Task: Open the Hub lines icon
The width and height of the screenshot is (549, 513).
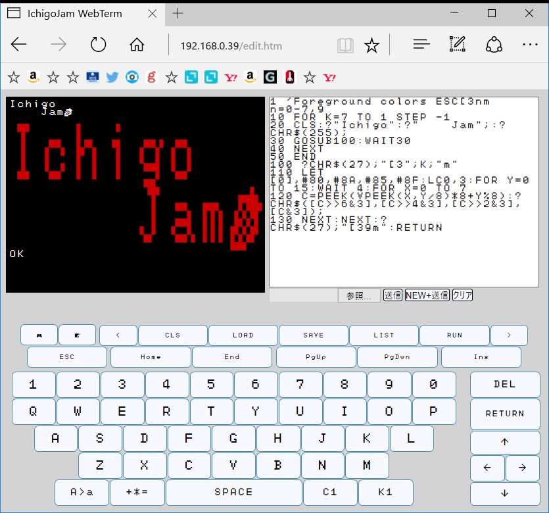Action: click(421, 44)
